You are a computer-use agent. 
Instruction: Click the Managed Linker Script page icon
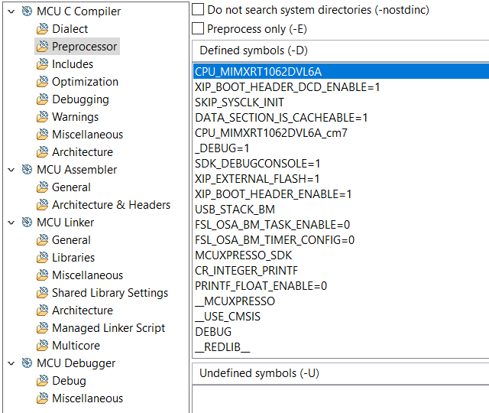click(x=42, y=328)
